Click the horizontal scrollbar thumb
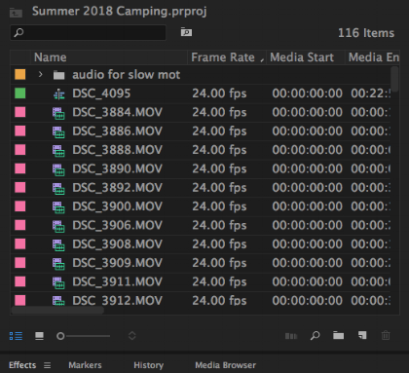 [57, 311]
